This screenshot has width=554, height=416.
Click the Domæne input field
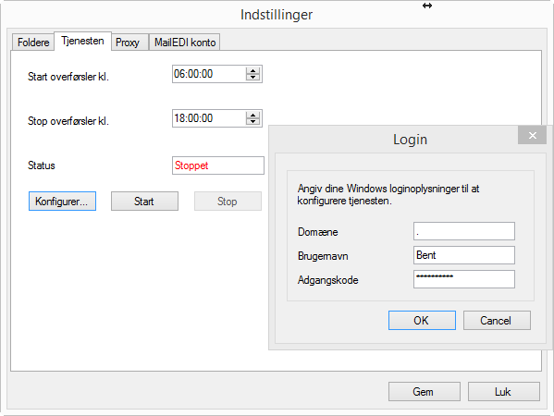click(x=464, y=231)
